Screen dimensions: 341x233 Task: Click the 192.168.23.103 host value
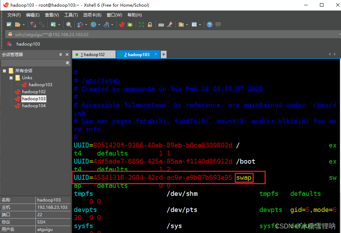coord(52,207)
